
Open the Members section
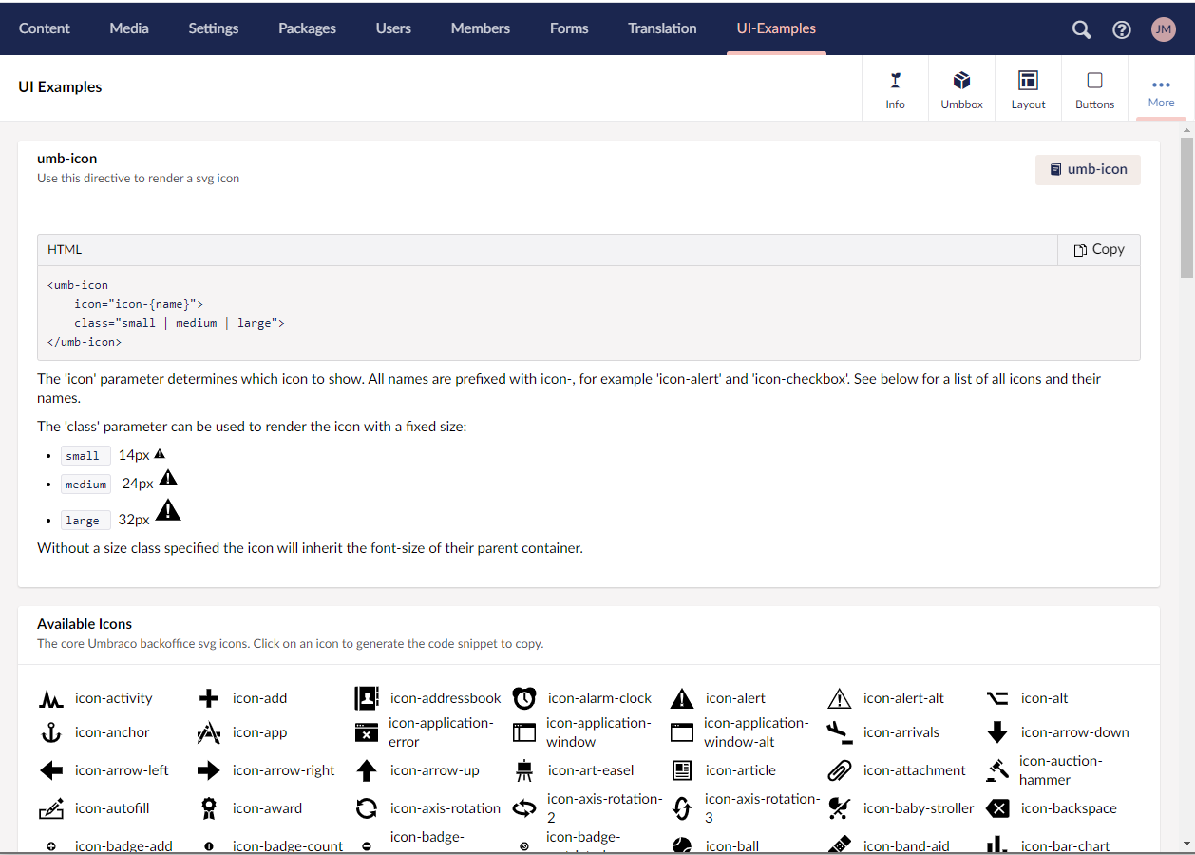[481, 28]
